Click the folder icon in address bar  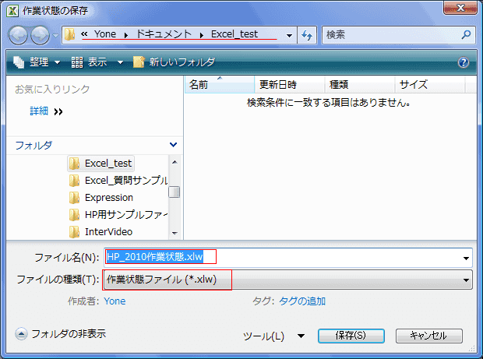pos(69,34)
